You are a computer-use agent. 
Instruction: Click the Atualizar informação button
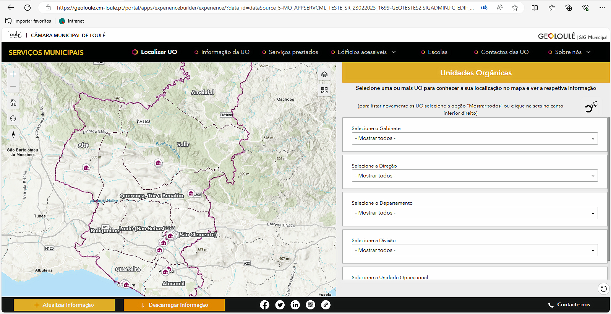(x=64, y=305)
